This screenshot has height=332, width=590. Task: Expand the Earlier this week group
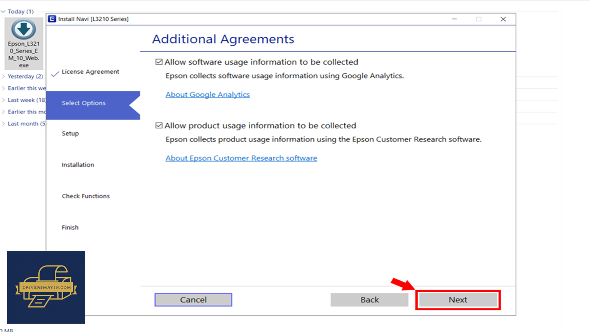(x=4, y=88)
